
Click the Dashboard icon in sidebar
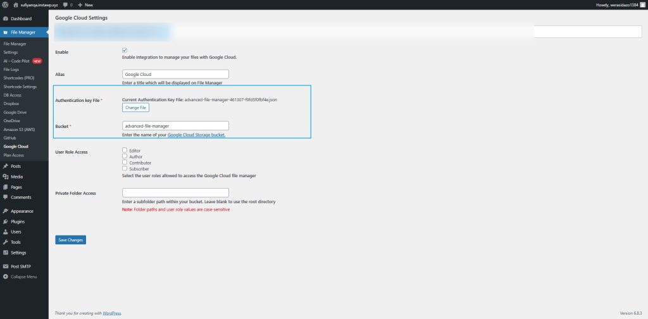tap(6, 18)
